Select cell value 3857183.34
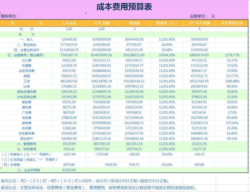Viewport: 250px width, 192px height. tap(102, 144)
